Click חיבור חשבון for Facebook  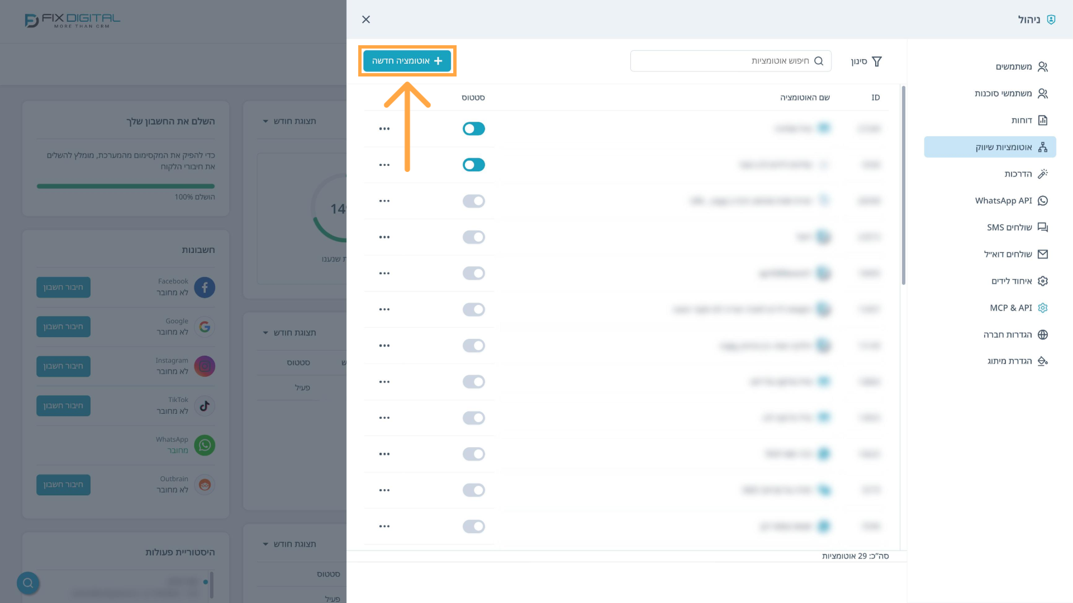63,288
